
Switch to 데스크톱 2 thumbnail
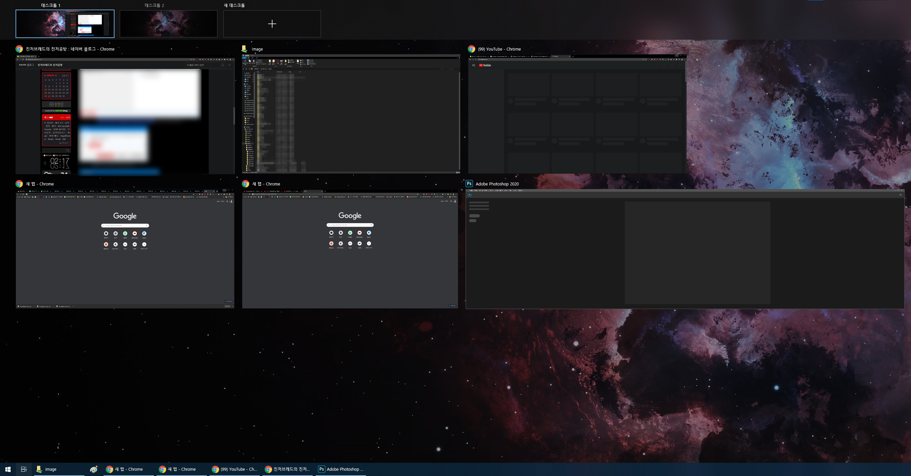[168, 24]
